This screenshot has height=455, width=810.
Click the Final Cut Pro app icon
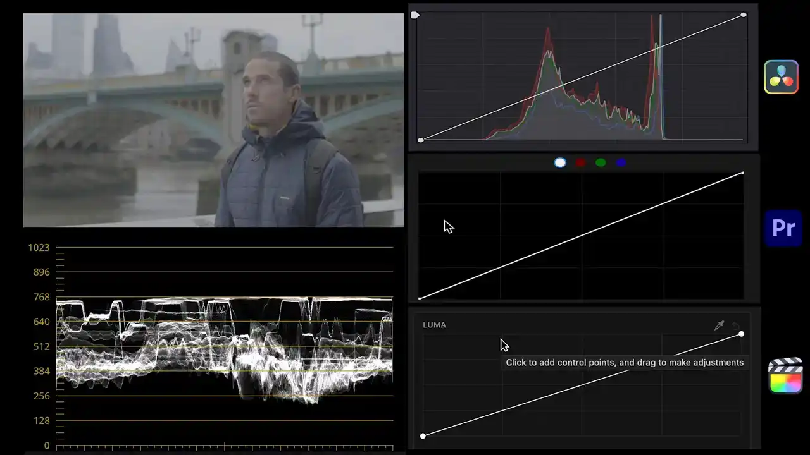785,376
